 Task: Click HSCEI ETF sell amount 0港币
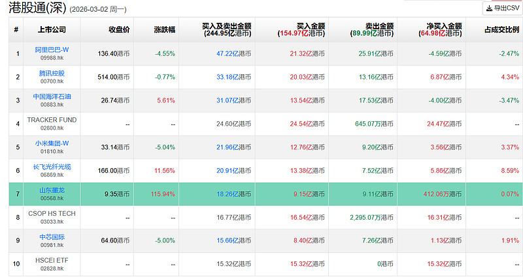coord(385,264)
